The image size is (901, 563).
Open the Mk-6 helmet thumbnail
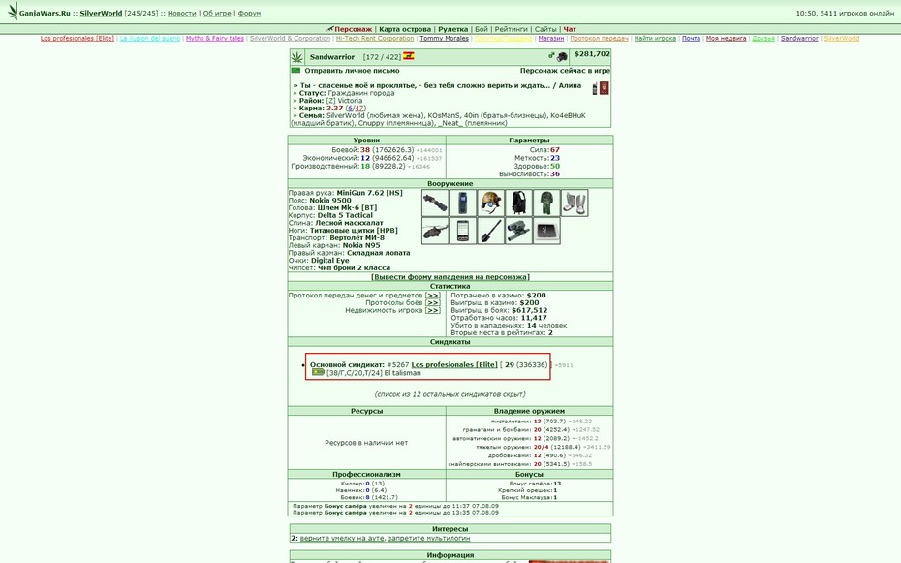click(491, 203)
